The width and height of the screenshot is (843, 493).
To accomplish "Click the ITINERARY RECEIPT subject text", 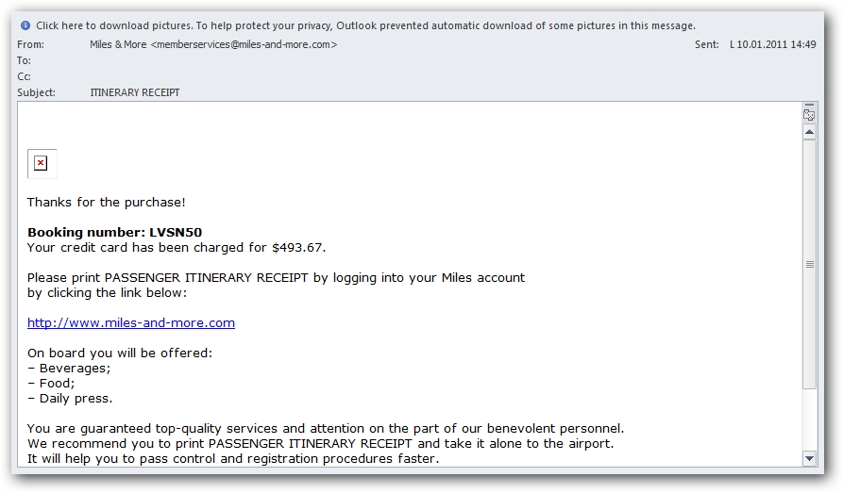I will click(135, 92).
